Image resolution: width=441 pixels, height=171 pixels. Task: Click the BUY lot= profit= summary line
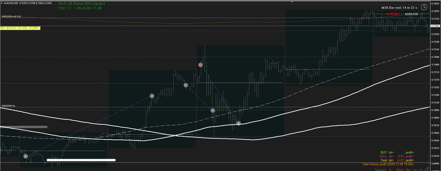397,153
